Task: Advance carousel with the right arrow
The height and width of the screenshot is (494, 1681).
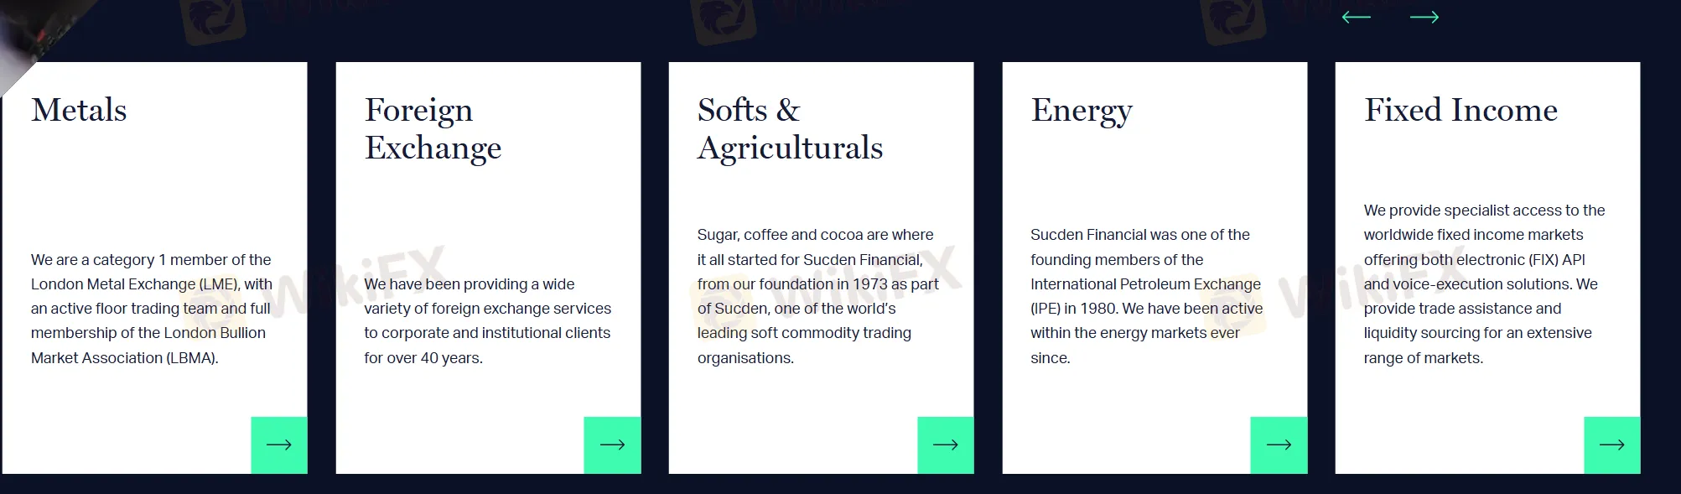Action: click(1424, 17)
